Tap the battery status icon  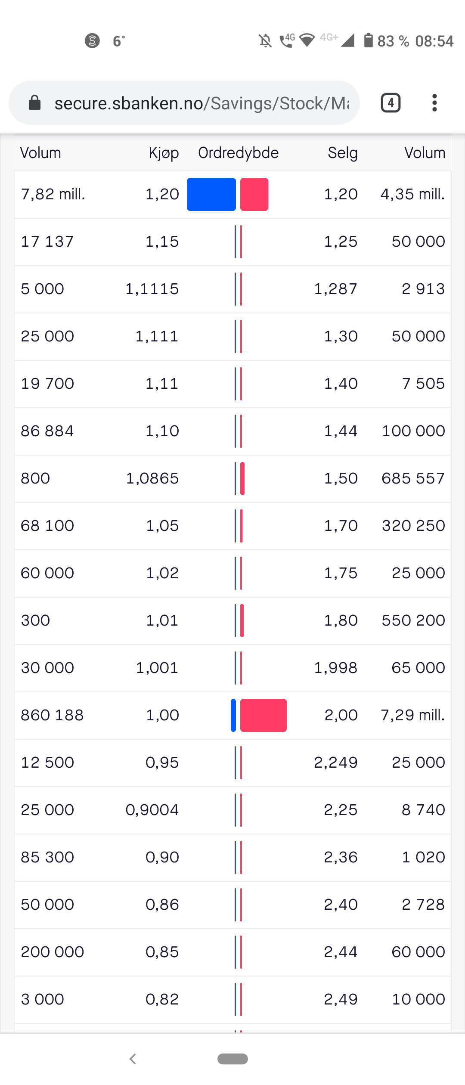click(368, 40)
